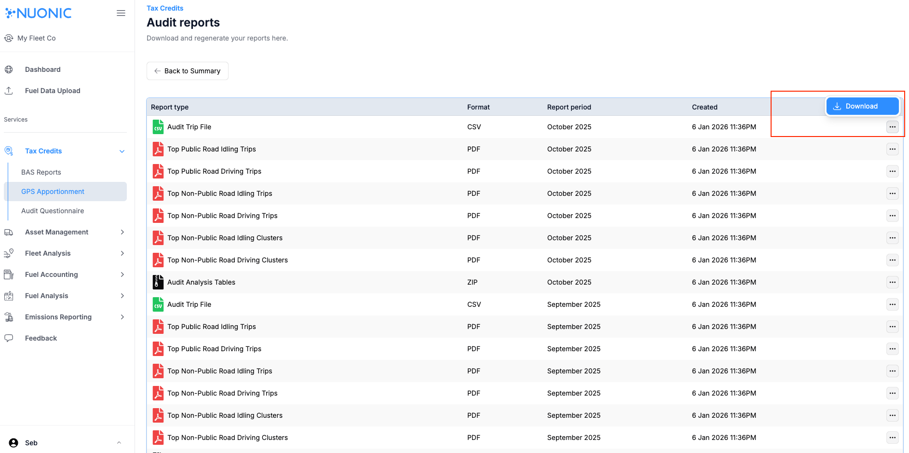Click the Download button

(862, 106)
